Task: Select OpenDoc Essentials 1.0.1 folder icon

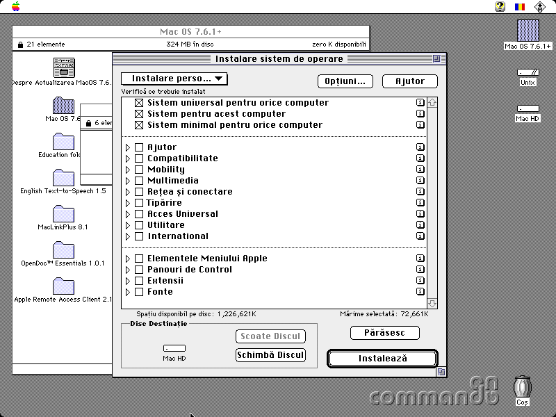Action: point(63,250)
